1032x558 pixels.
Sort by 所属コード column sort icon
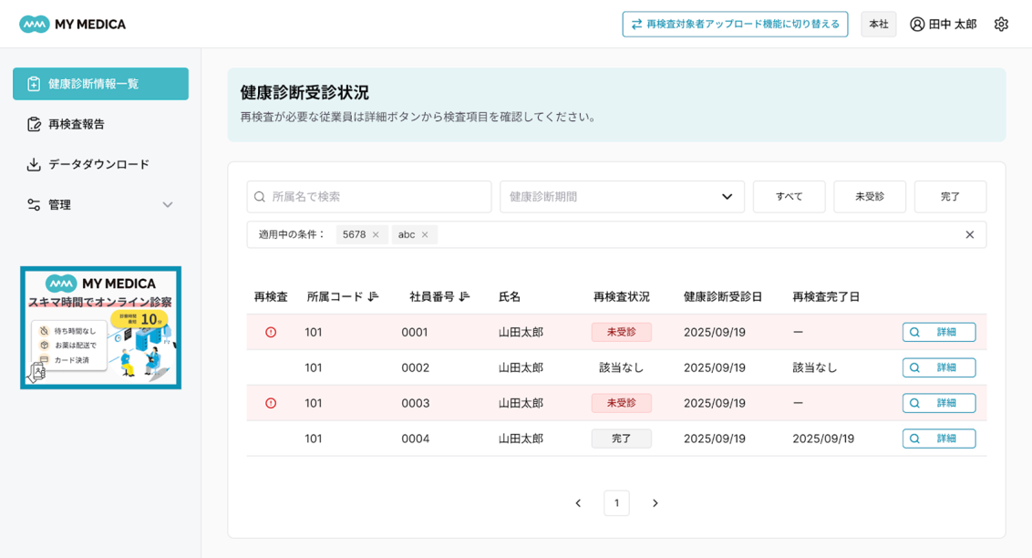coord(372,296)
